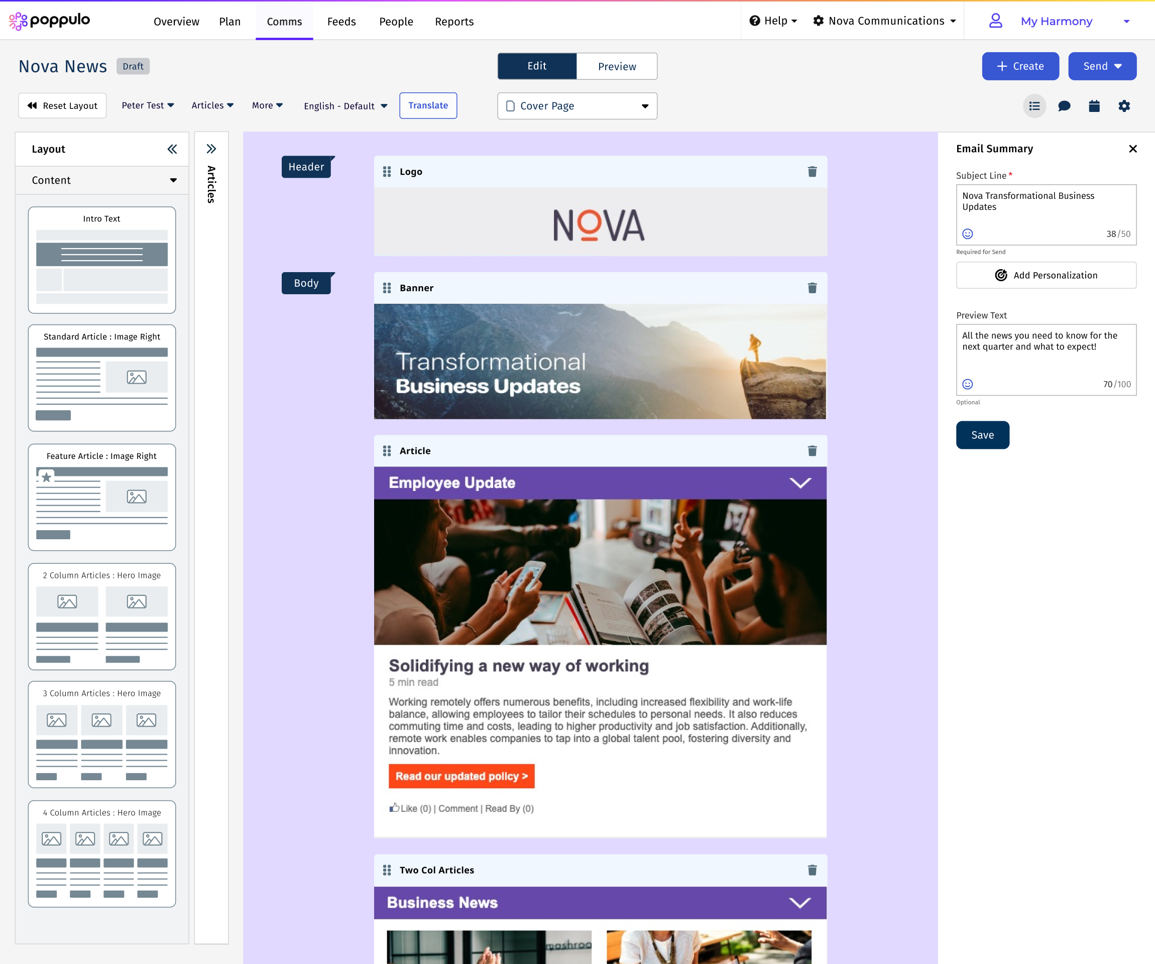Open the comments speech bubble icon
Screen dimensions: 1155x964
[x=1064, y=105]
